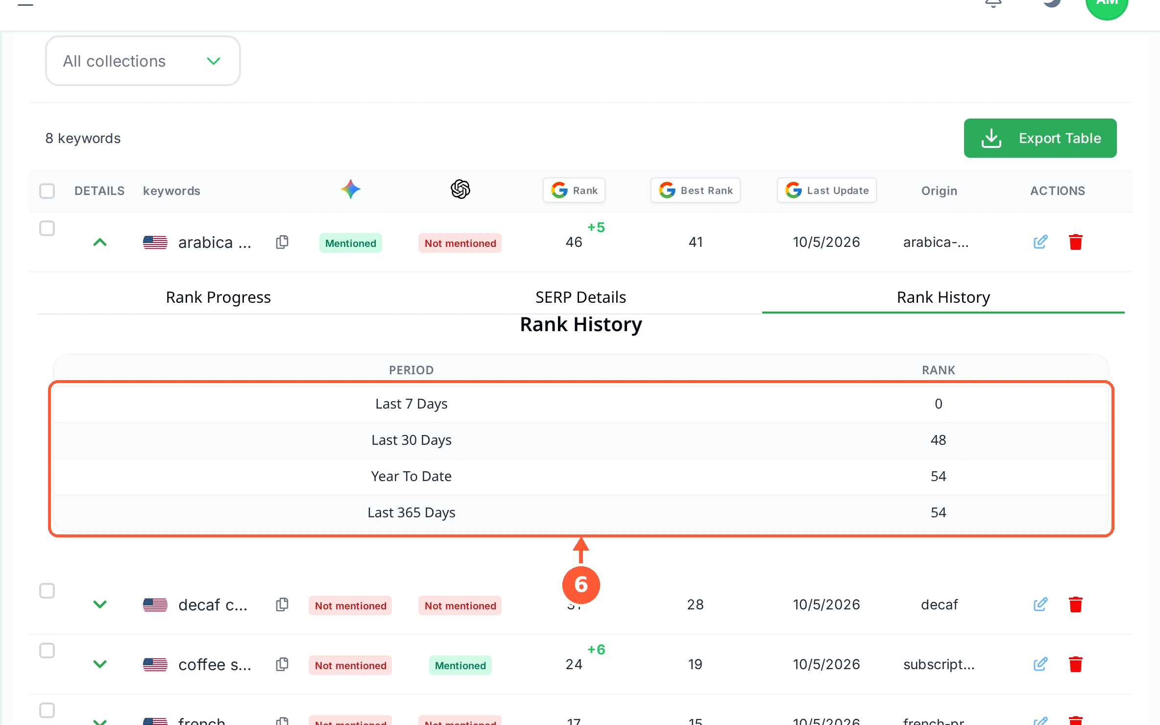Click the subscript... origin cell
Viewport: 1160px width, 725px height.
[x=939, y=664]
